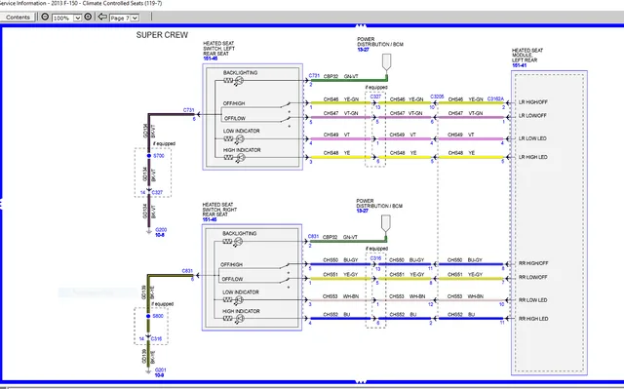Screen dimensions: 624x389
Task: Open upper Power Distribution link 13-27
Action: pyautogui.click(x=363, y=50)
